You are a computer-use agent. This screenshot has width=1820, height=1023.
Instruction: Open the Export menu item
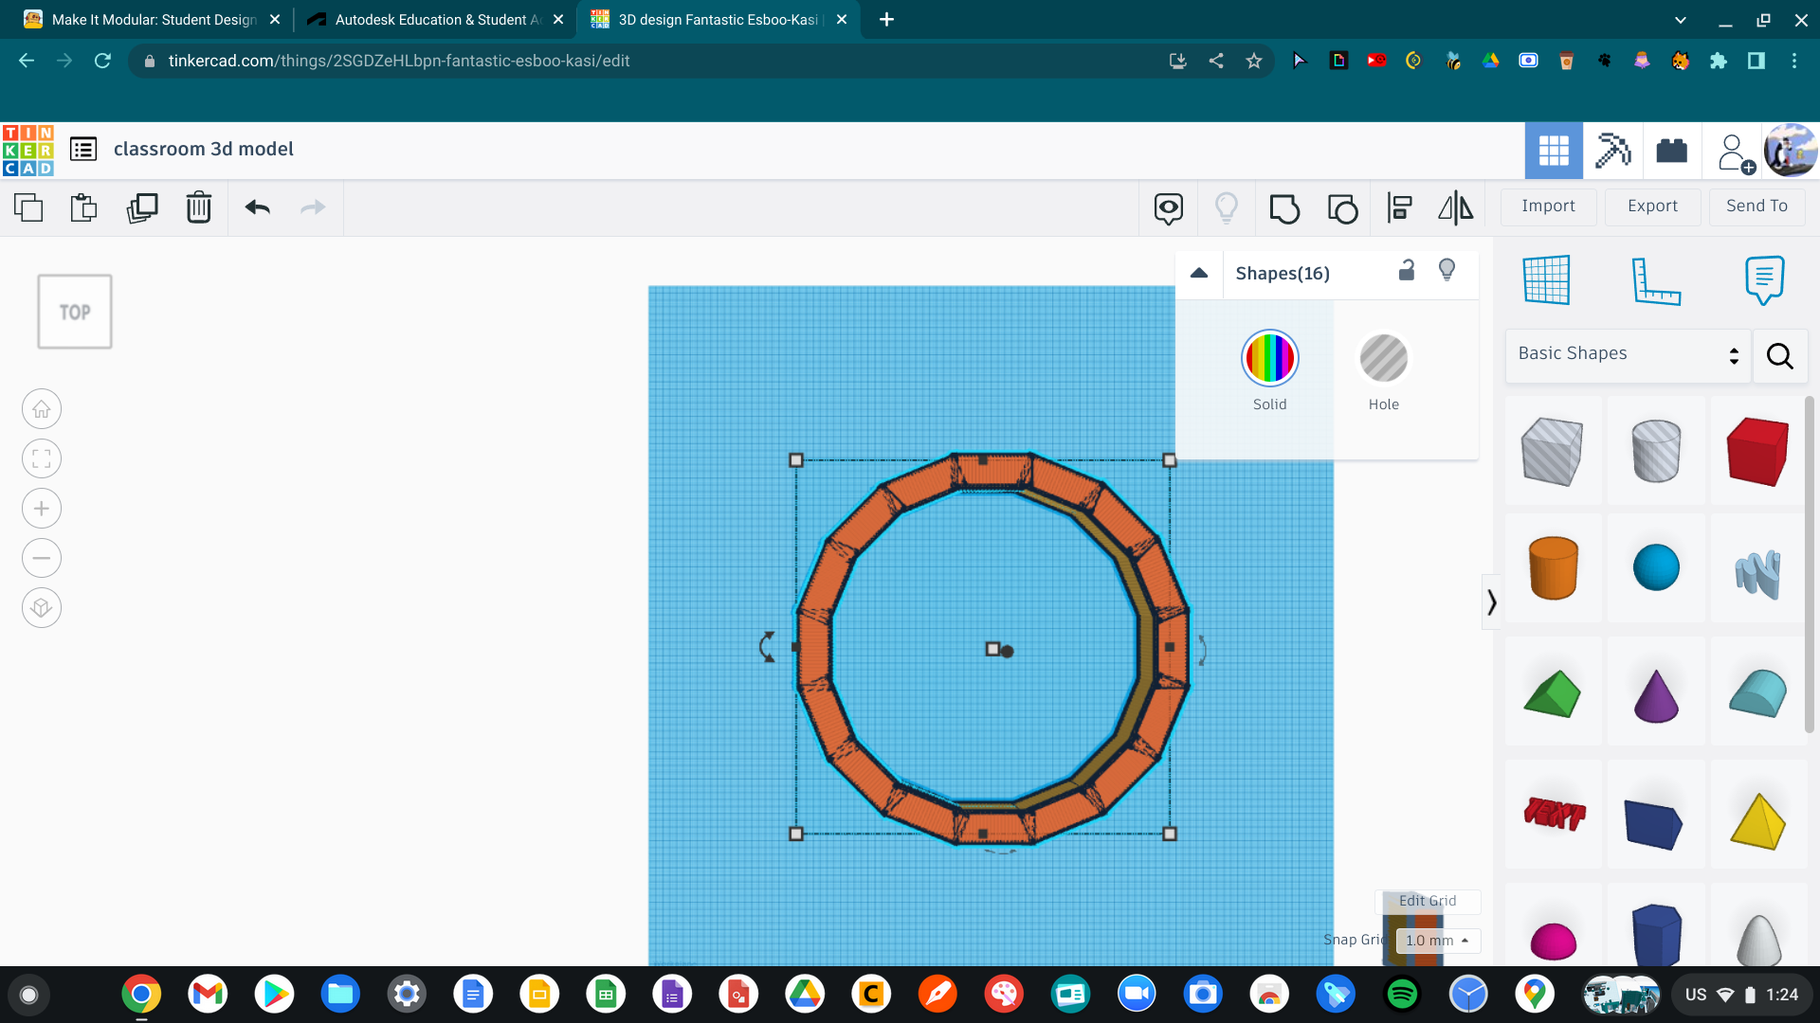[1650, 206]
